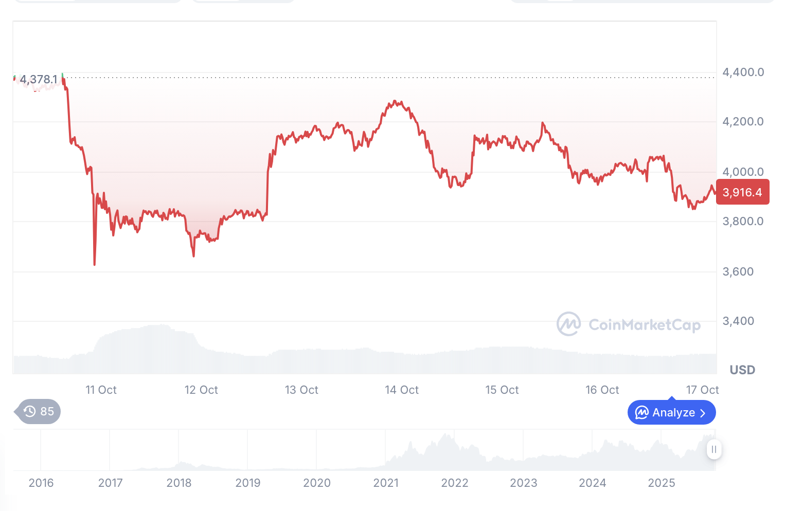Select the 12 Oct date label
This screenshot has height=511, width=785.
click(201, 390)
